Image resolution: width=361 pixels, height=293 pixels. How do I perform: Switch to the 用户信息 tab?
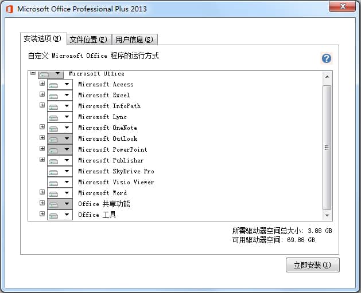coord(134,39)
